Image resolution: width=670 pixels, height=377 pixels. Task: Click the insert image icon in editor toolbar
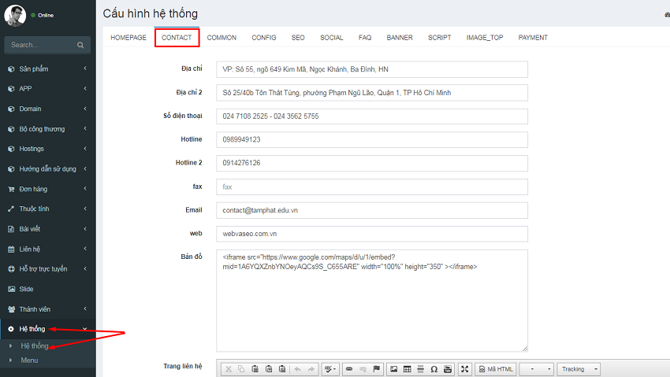click(x=393, y=368)
